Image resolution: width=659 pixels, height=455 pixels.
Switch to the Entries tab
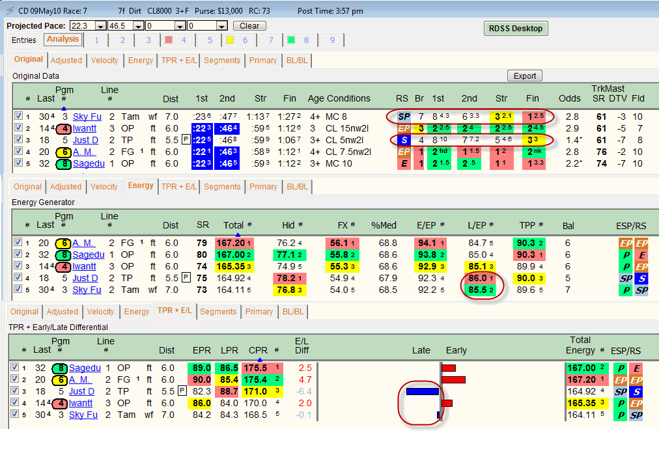[24, 40]
